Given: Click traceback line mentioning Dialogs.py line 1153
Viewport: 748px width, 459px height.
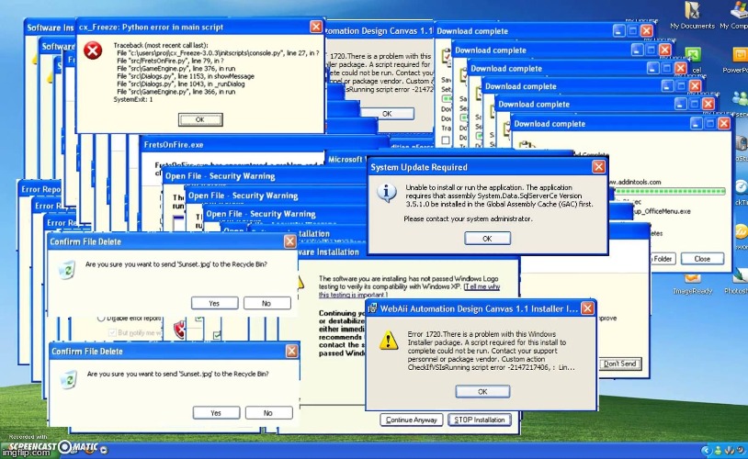Looking at the screenshot, I should pyautogui.click(x=186, y=76).
